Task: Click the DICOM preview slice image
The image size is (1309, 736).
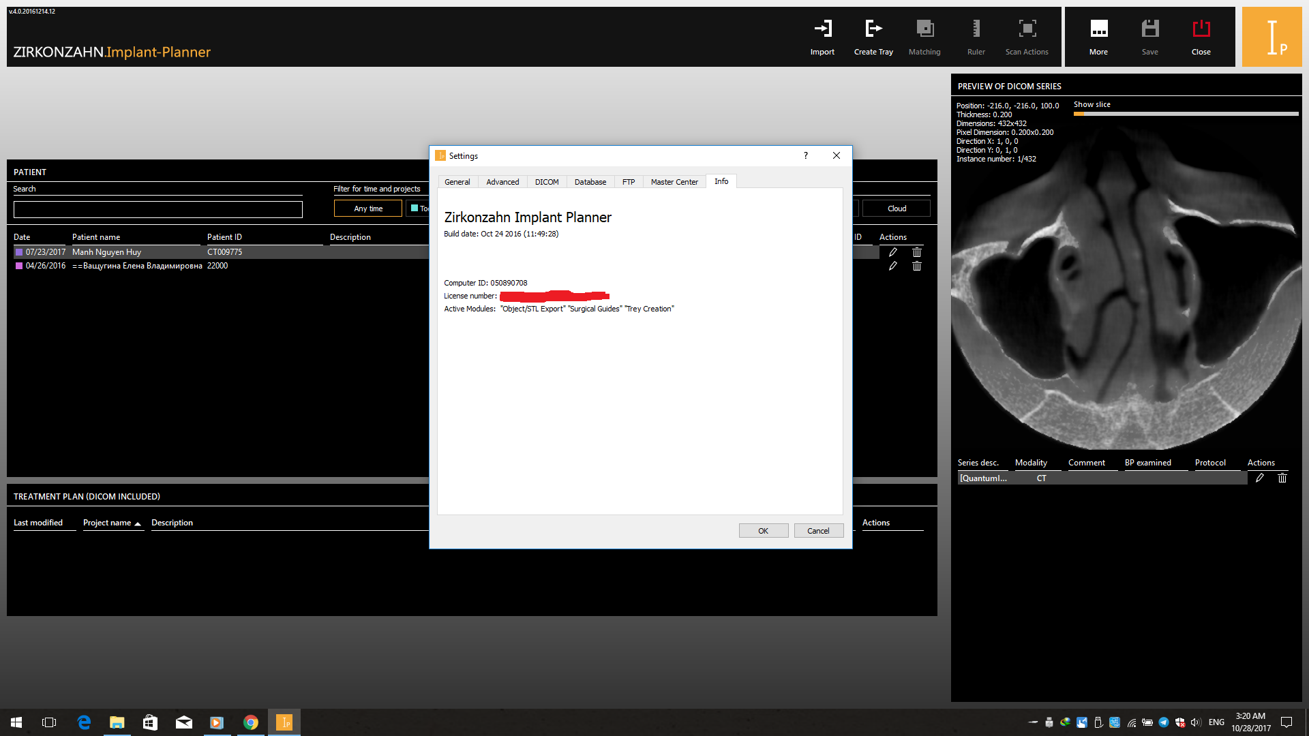Action: pyautogui.click(x=1126, y=286)
